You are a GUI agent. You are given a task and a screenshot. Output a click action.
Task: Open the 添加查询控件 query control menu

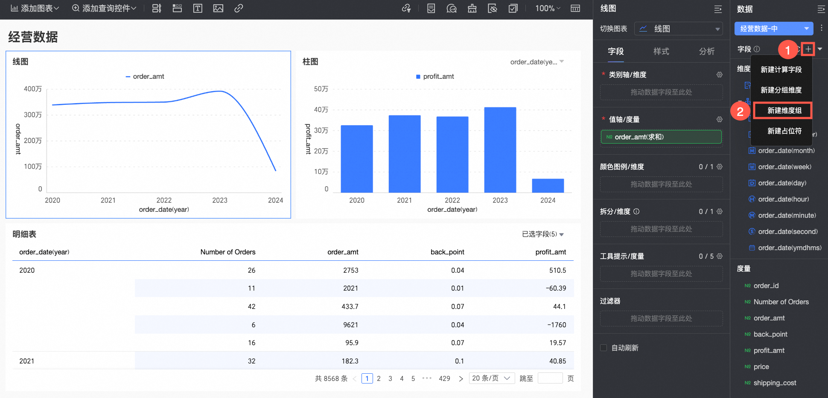(x=104, y=8)
